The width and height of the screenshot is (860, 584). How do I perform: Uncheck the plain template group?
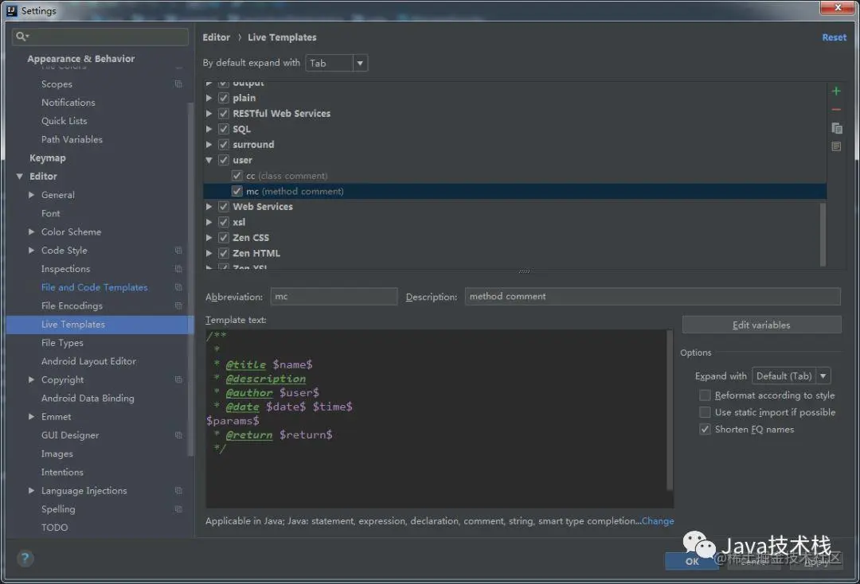(x=223, y=98)
